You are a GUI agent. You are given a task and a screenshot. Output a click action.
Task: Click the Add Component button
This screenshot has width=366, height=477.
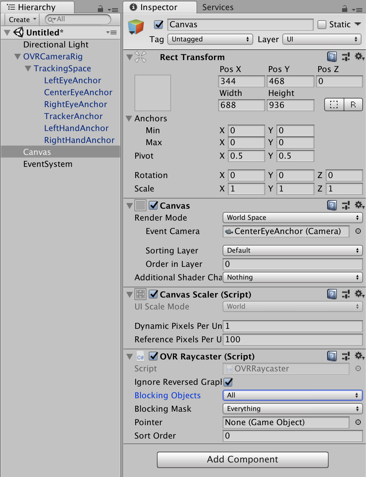[243, 459]
